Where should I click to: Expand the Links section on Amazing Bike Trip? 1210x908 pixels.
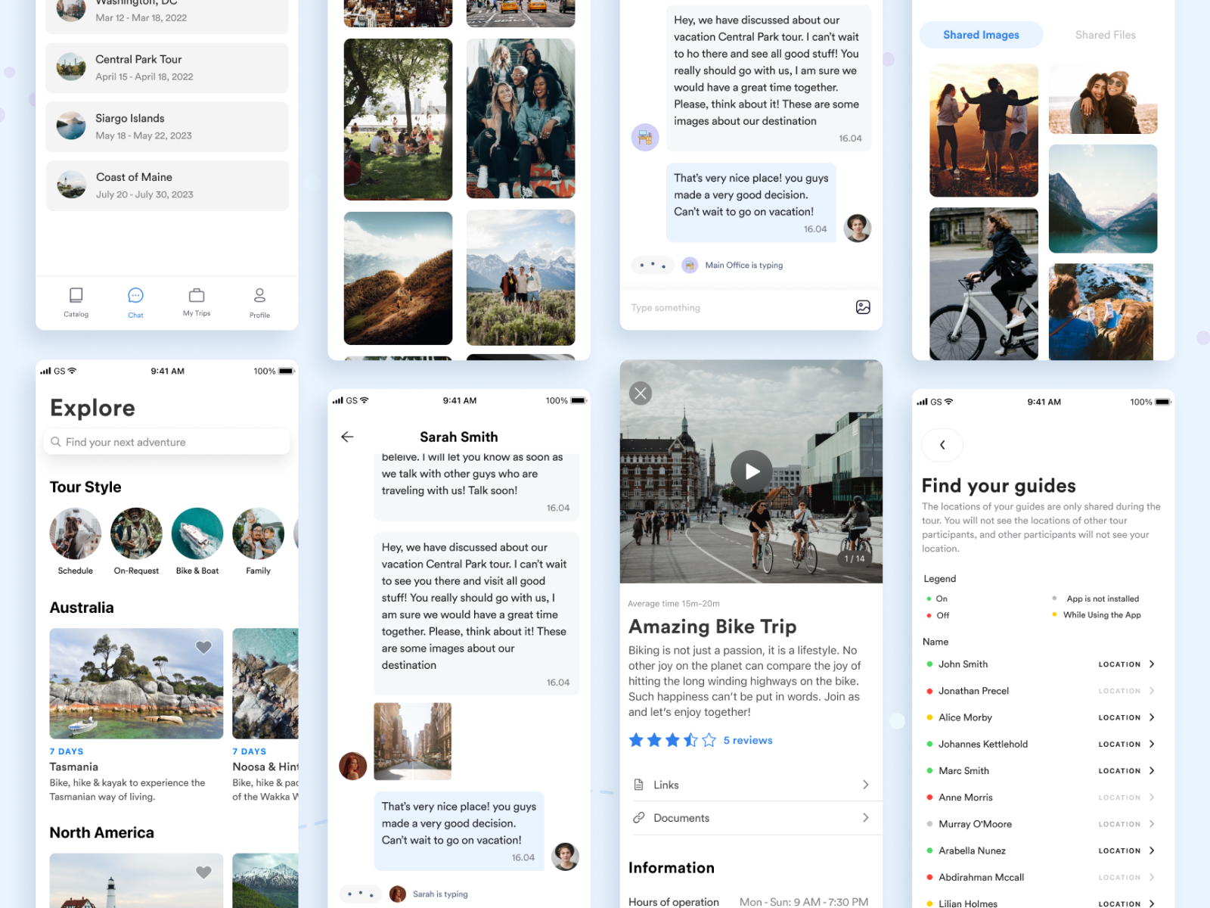866,785
